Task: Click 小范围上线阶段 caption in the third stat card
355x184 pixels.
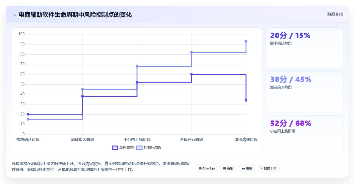Action: [283, 131]
